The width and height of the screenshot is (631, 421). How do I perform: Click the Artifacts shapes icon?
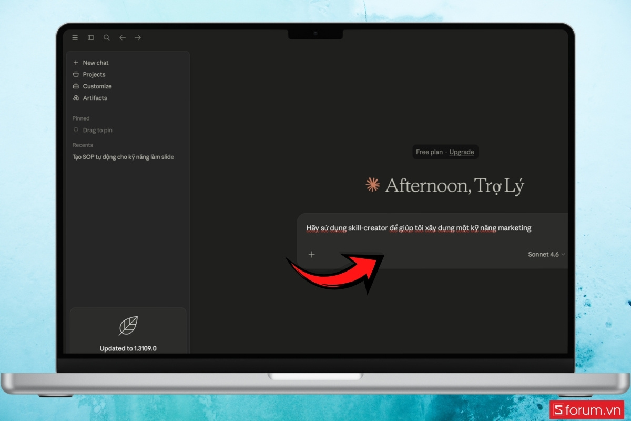tap(76, 98)
